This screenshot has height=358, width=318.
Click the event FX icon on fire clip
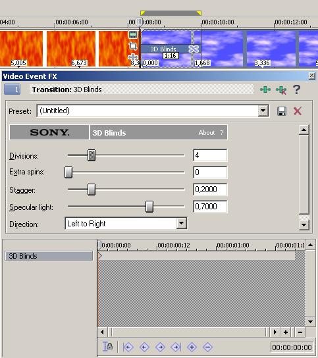[x=133, y=57]
